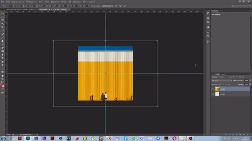Select the Pen tool
This screenshot has width=252, height=141.
pyautogui.click(x=2, y=62)
